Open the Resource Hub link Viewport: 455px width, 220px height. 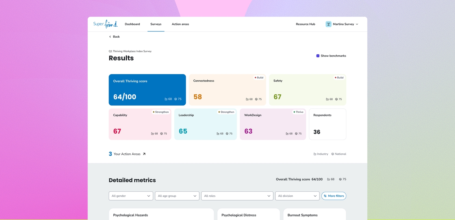tap(305, 24)
